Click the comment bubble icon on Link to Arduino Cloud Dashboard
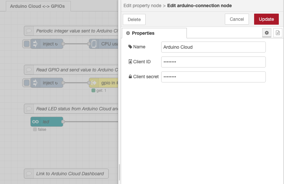 click(x=29, y=174)
